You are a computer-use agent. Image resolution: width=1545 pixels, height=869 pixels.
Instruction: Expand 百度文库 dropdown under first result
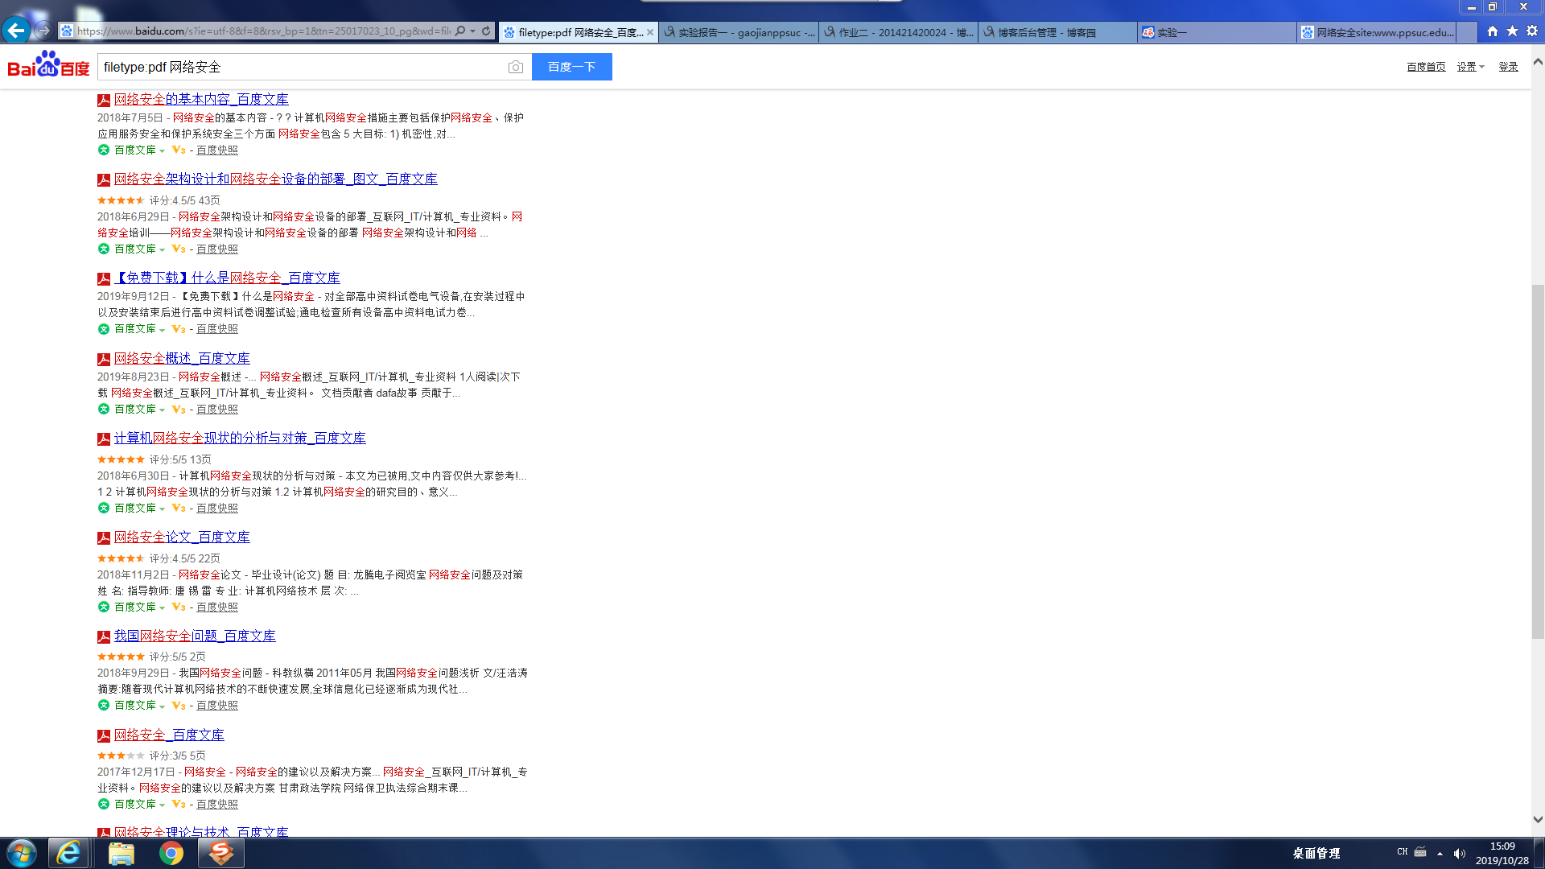coord(162,151)
